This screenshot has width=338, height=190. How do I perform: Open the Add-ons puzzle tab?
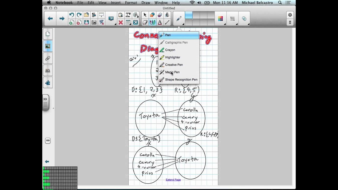point(48,83)
